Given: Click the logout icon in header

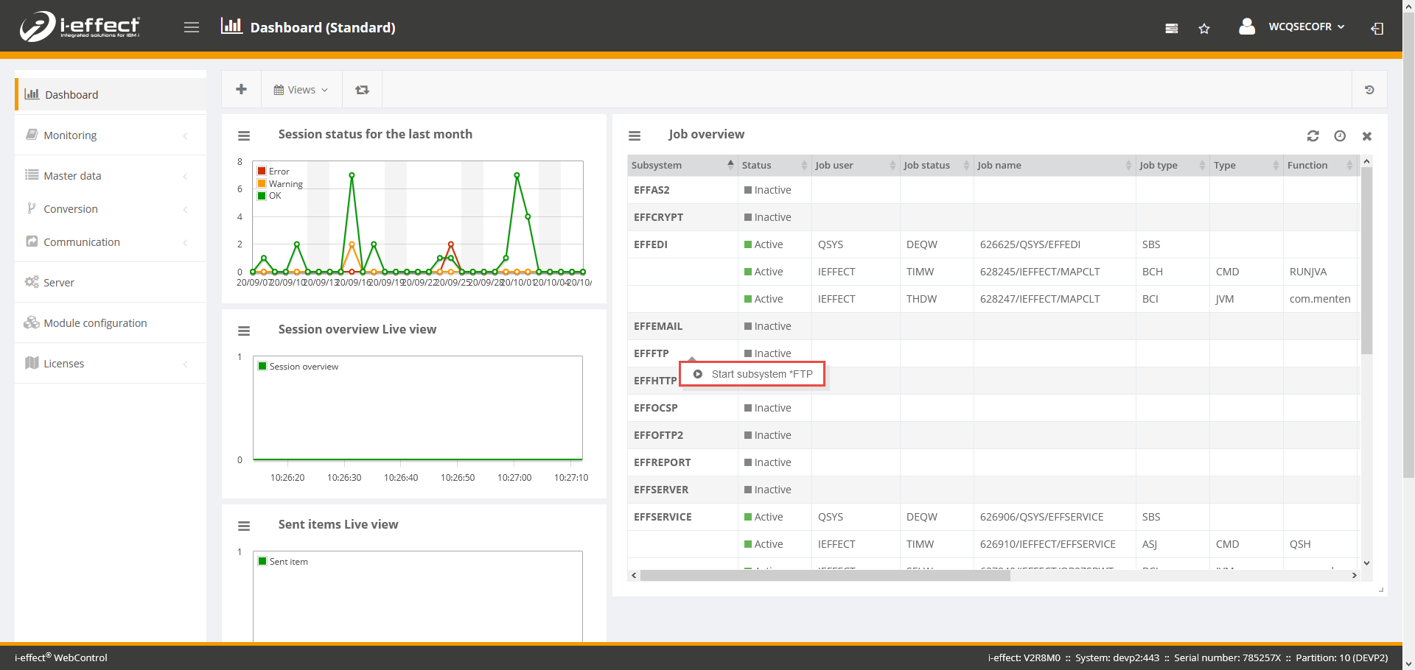Looking at the screenshot, I should [x=1377, y=29].
